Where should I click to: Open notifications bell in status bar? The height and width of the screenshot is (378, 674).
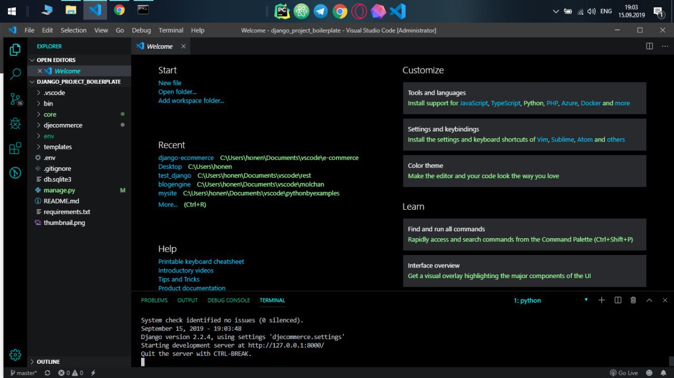pyautogui.click(x=663, y=373)
